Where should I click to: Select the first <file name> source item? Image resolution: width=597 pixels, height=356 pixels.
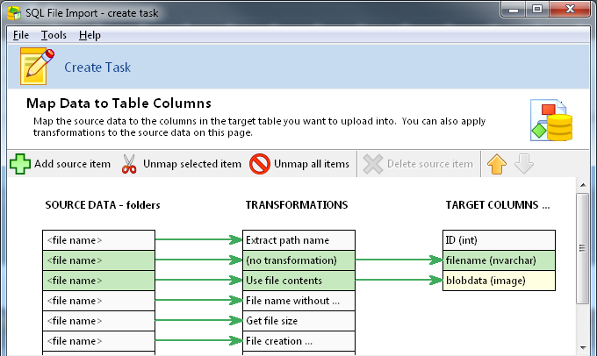[x=98, y=240]
